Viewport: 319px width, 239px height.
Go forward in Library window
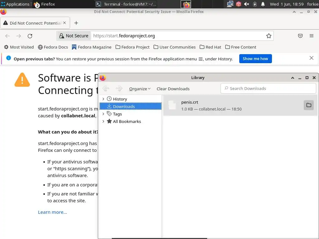pyautogui.click(x=119, y=88)
